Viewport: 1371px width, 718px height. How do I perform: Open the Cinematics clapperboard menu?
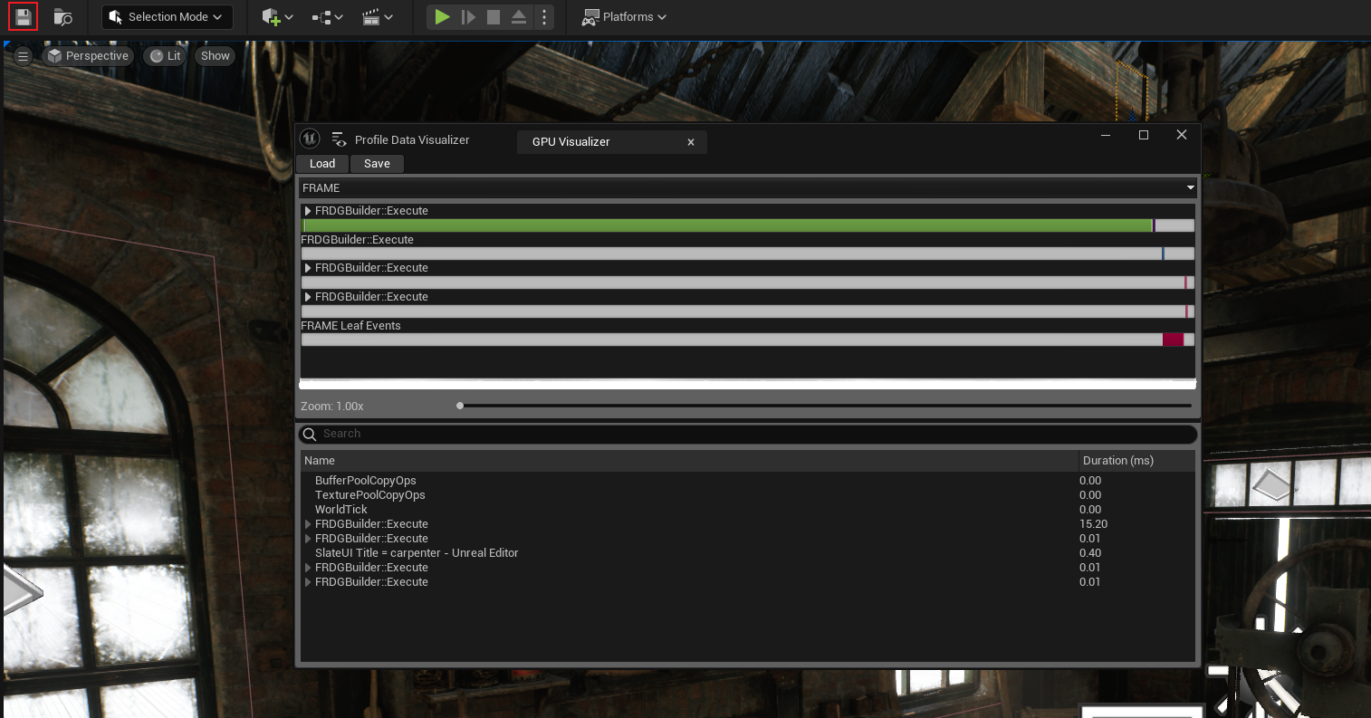pyautogui.click(x=377, y=17)
